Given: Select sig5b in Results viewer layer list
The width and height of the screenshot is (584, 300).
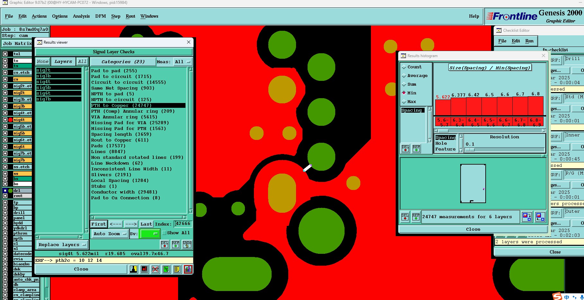Looking at the screenshot, I should pyautogui.click(x=58, y=88).
